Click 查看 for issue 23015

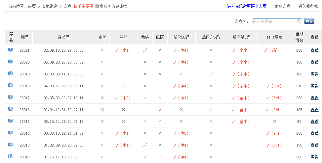314,122
